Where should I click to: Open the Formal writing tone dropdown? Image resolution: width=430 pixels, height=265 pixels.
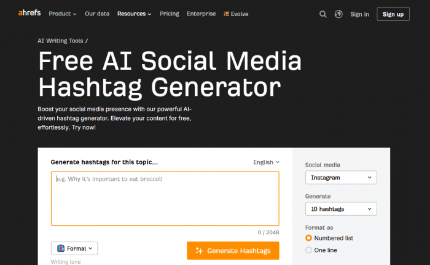pyautogui.click(x=74, y=248)
